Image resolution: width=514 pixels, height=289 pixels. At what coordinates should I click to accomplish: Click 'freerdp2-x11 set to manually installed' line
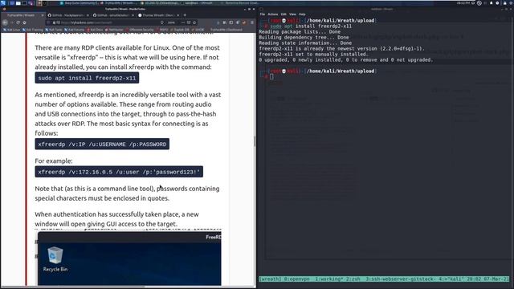tap(313, 54)
